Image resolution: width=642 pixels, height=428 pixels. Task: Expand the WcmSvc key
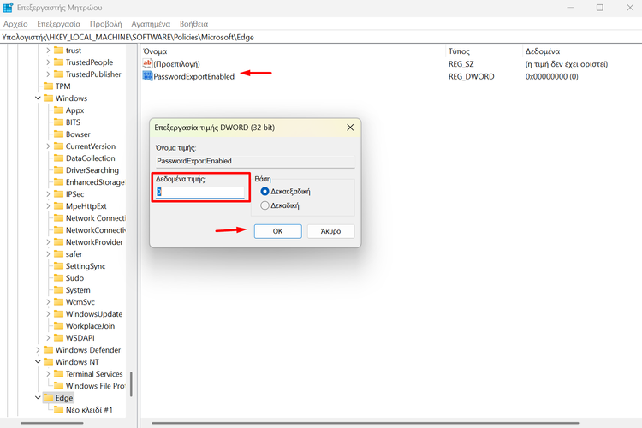[48, 302]
